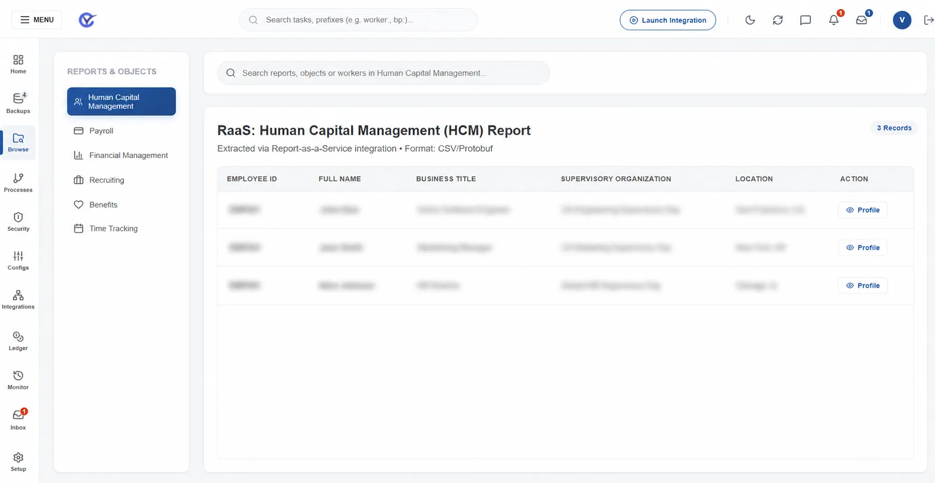935x483 pixels.
Task: Open Backups in left sidebar
Action: coord(18,103)
